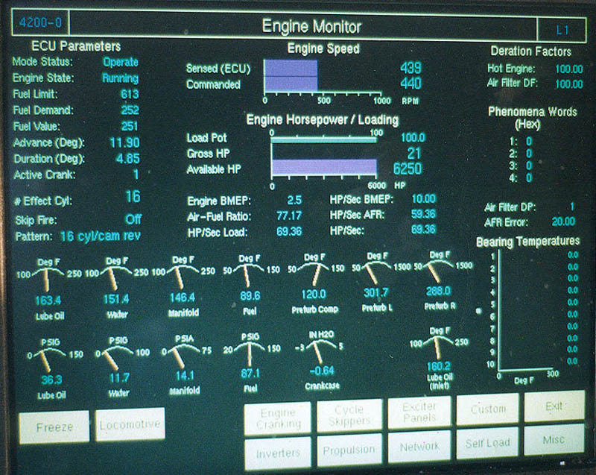Screen dimensions: 596x475
Task: Open the Locomotive screen
Action: tap(130, 425)
